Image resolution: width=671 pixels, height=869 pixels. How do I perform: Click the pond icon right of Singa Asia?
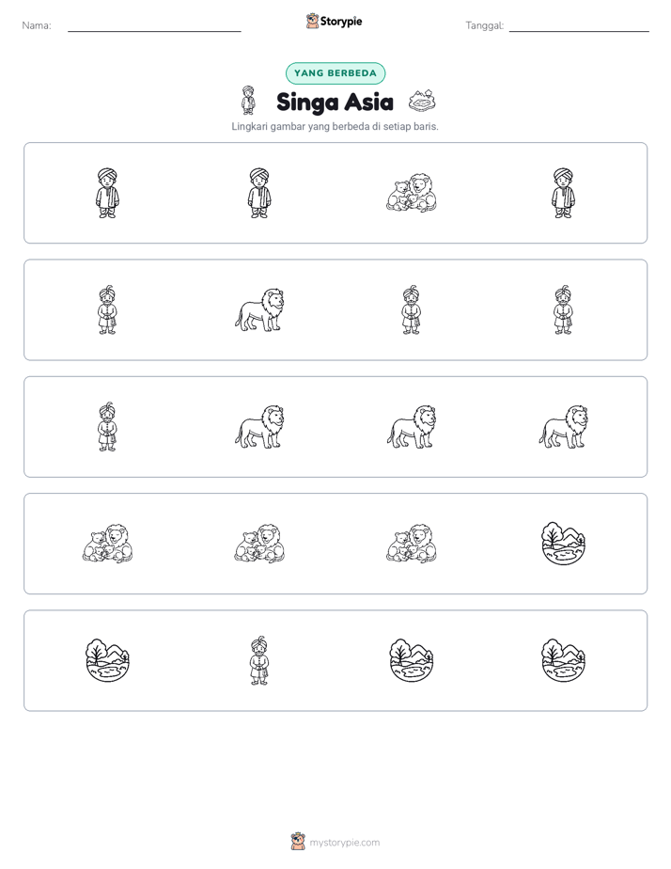(x=422, y=101)
